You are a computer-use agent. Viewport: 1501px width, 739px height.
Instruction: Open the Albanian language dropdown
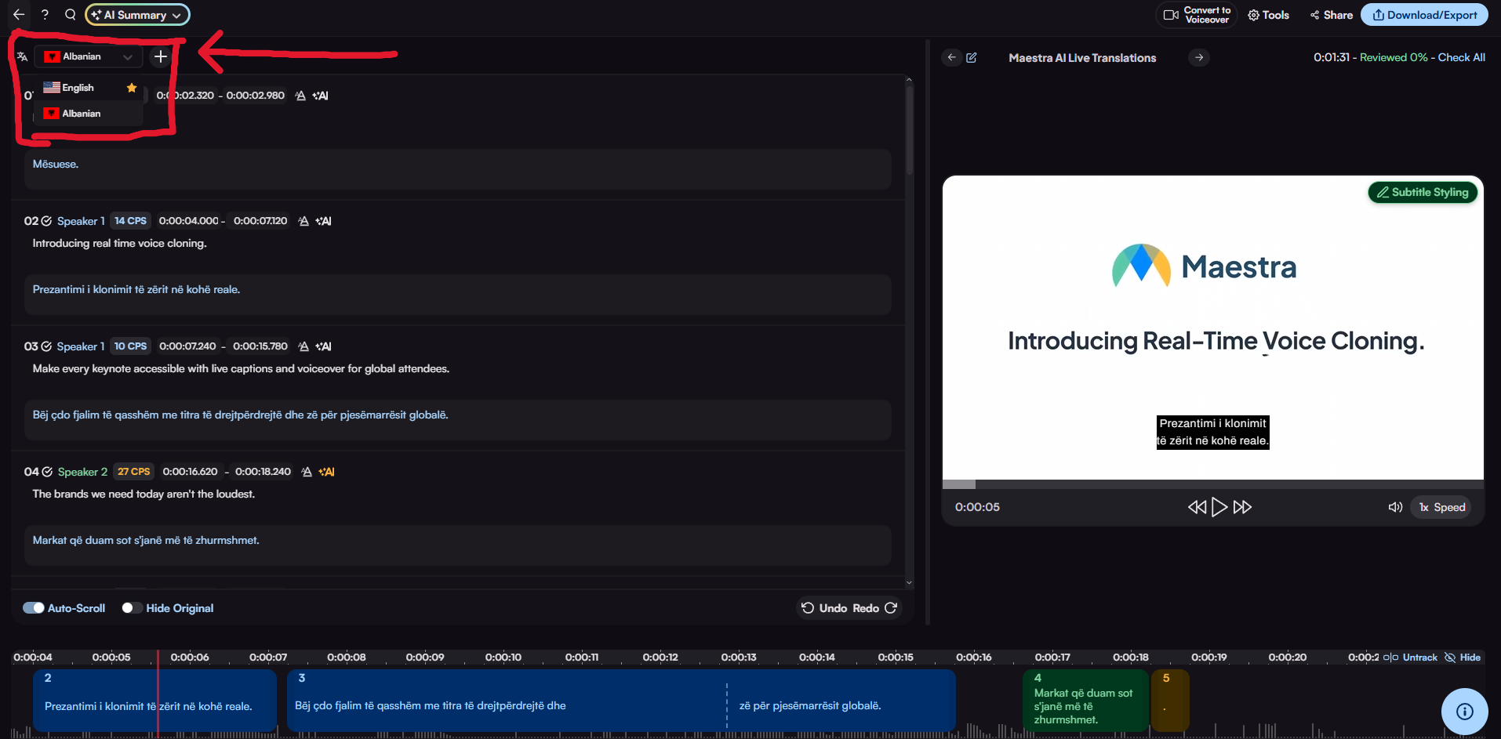(89, 56)
